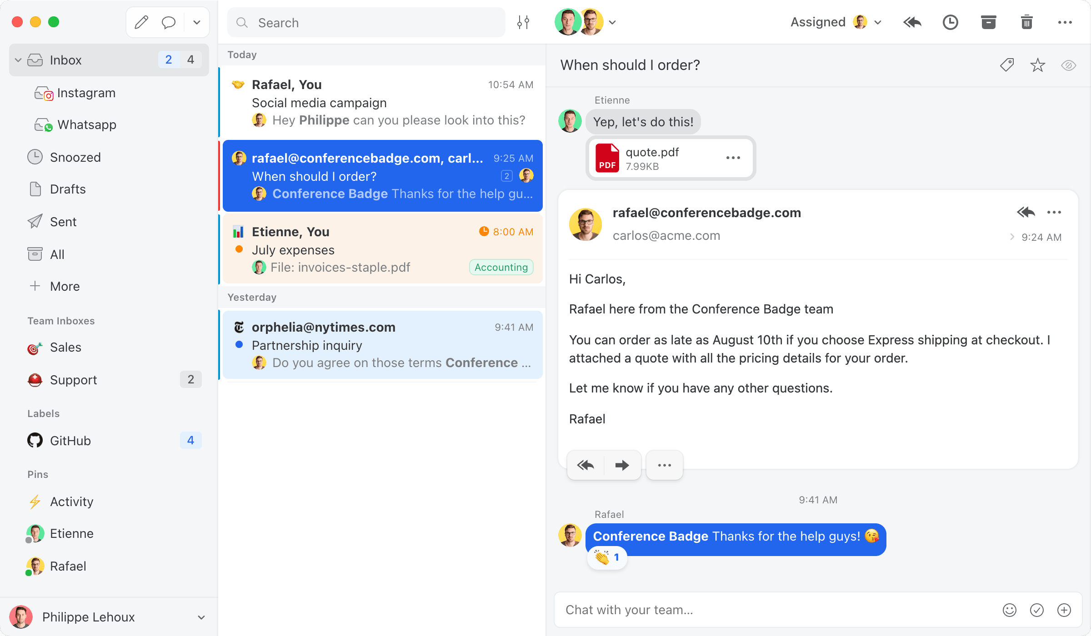
Task: Open the Snoozed folder
Action: click(x=75, y=157)
